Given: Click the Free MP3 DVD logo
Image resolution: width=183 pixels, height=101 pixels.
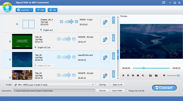Looking at the screenshot, I should (x=7, y=8).
